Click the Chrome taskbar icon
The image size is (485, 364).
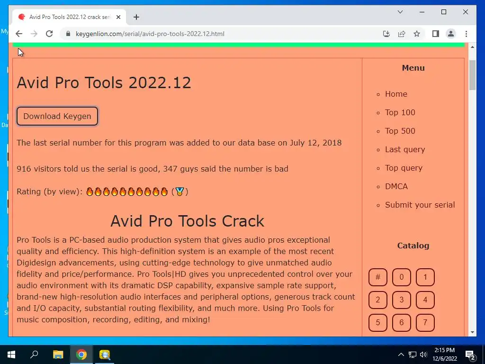click(81, 355)
